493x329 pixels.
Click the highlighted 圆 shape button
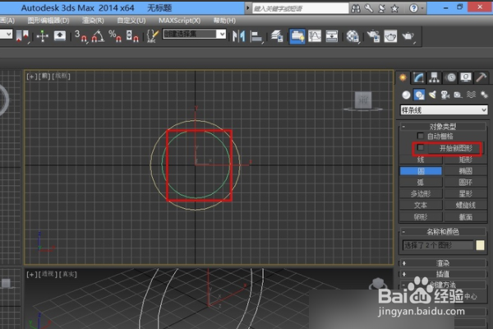pyautogui.click(x=421, y=171)
